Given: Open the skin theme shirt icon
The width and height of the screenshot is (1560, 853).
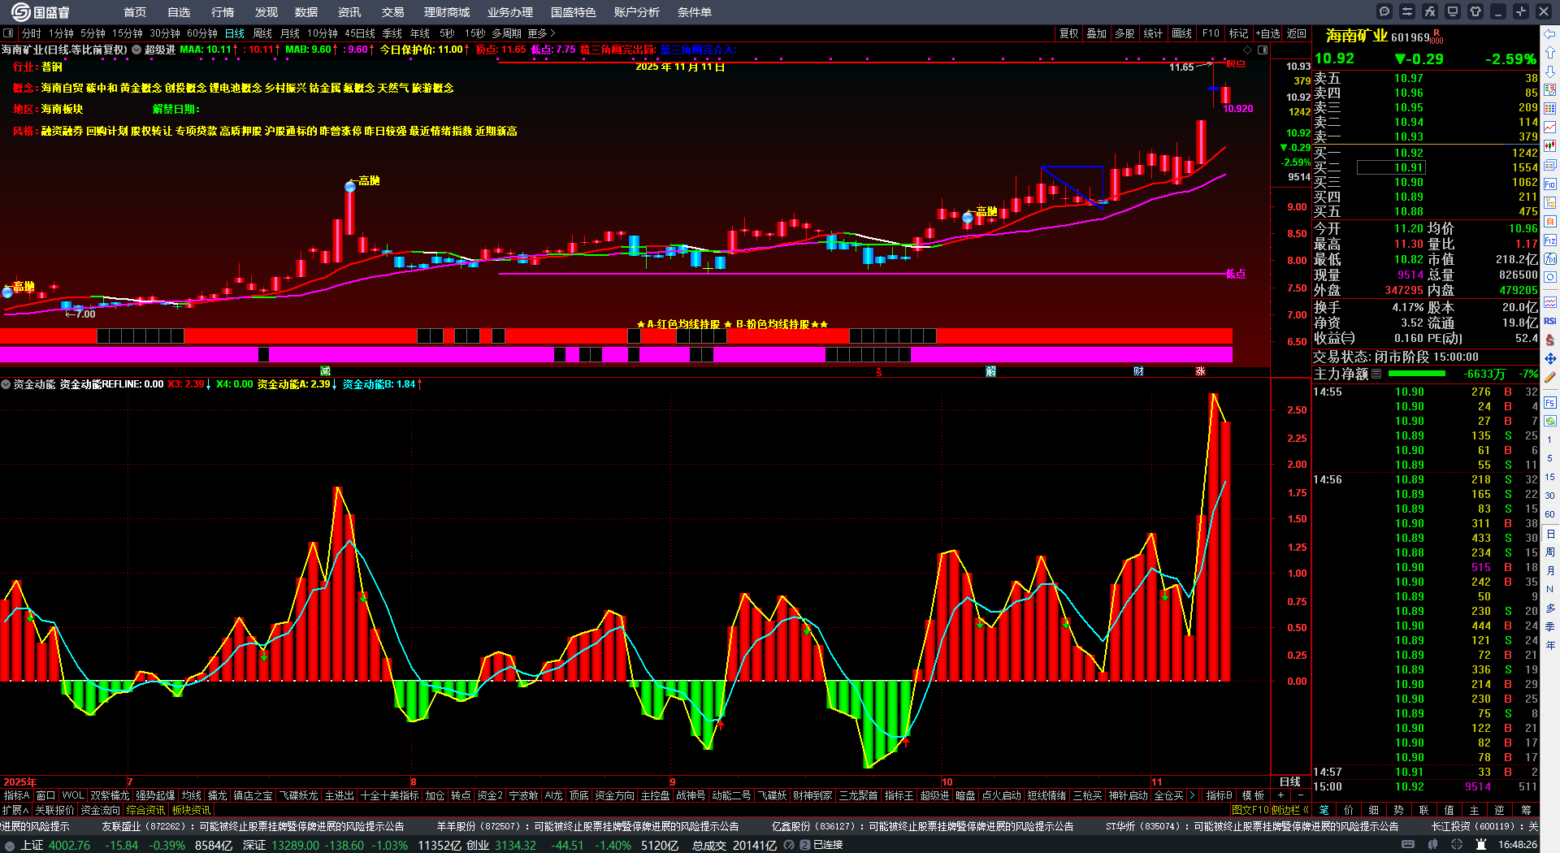Looking at the screenshot, I should click(x=1475, y=11).
